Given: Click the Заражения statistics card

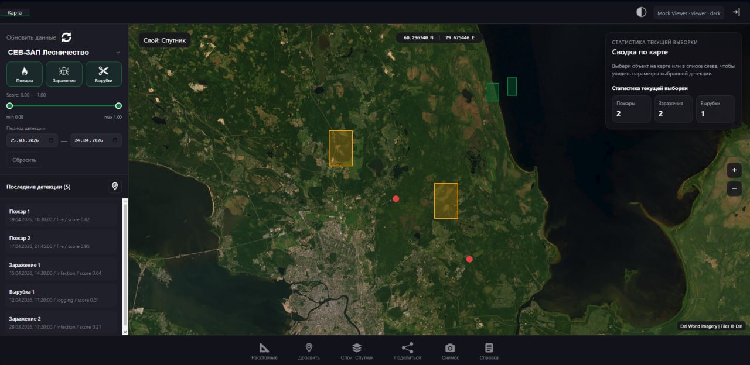Looking at the screenshot, I should (673, 109).
